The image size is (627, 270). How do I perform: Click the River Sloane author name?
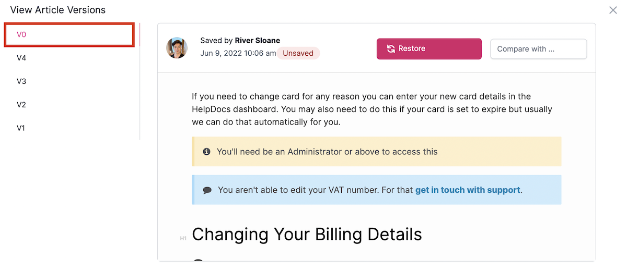pyautogui.click(x=258, y=41)
